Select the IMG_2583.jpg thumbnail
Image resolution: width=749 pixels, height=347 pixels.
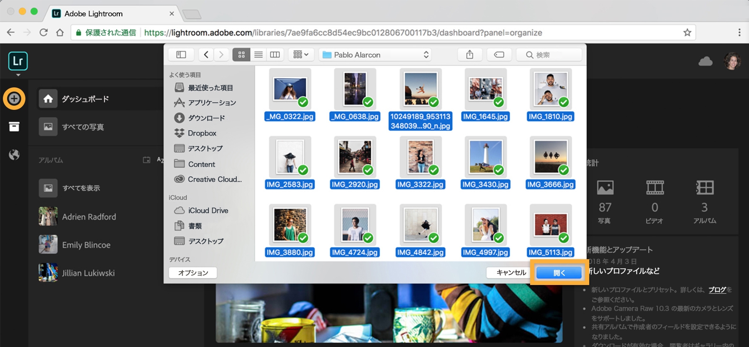click(290, 156)
